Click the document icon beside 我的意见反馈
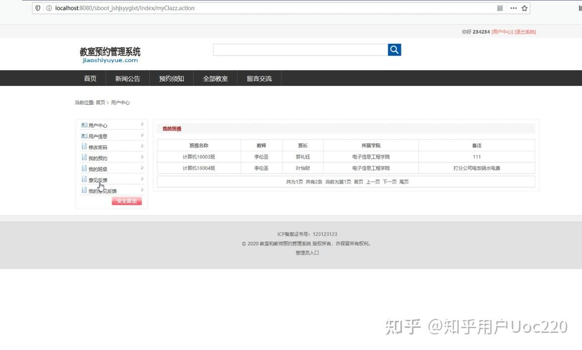The width and height of the screenshot is (582, 350). (84, 191)
